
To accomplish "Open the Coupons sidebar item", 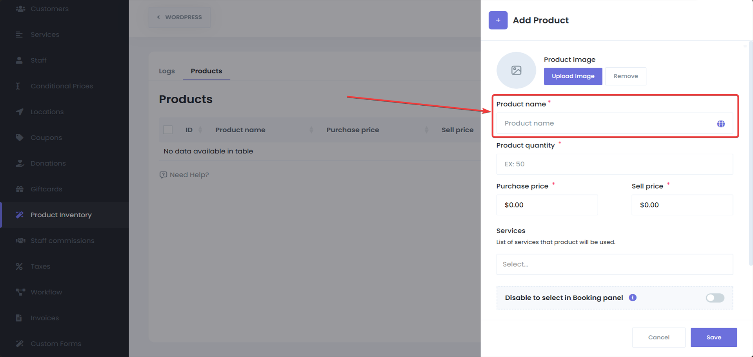I will tap(46, 138).
